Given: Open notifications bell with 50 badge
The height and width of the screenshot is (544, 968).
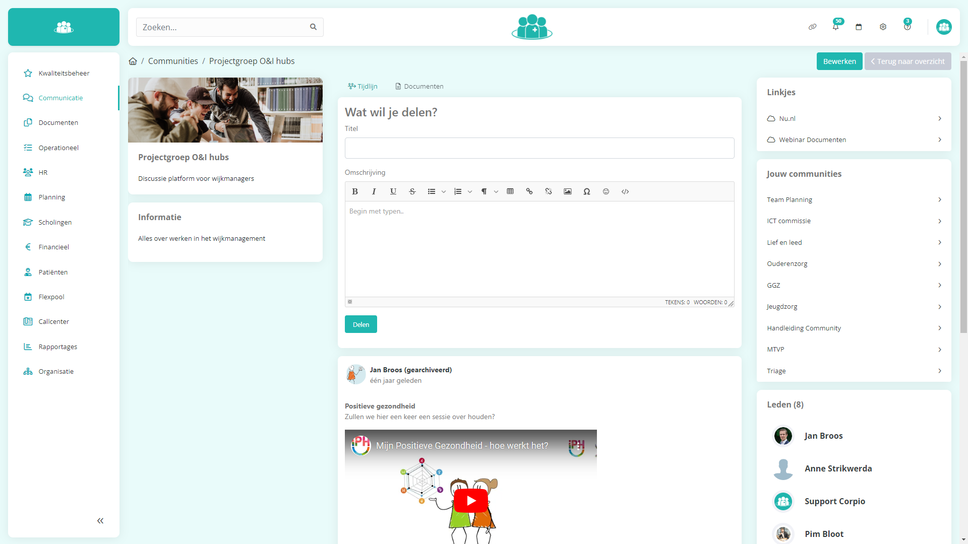Looking at the screenshot, I should [836, 27].
